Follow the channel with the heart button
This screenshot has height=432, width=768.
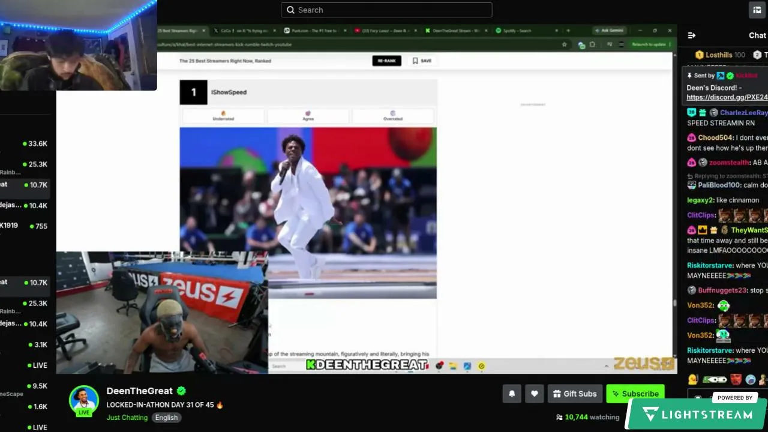click(534, 394)
